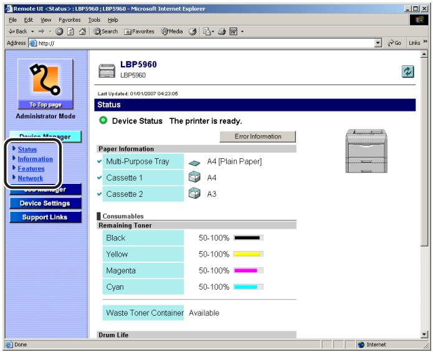Open the Search toolbar button
The height and width of the screenshot is (352, 433).
[x=106, y=32]
